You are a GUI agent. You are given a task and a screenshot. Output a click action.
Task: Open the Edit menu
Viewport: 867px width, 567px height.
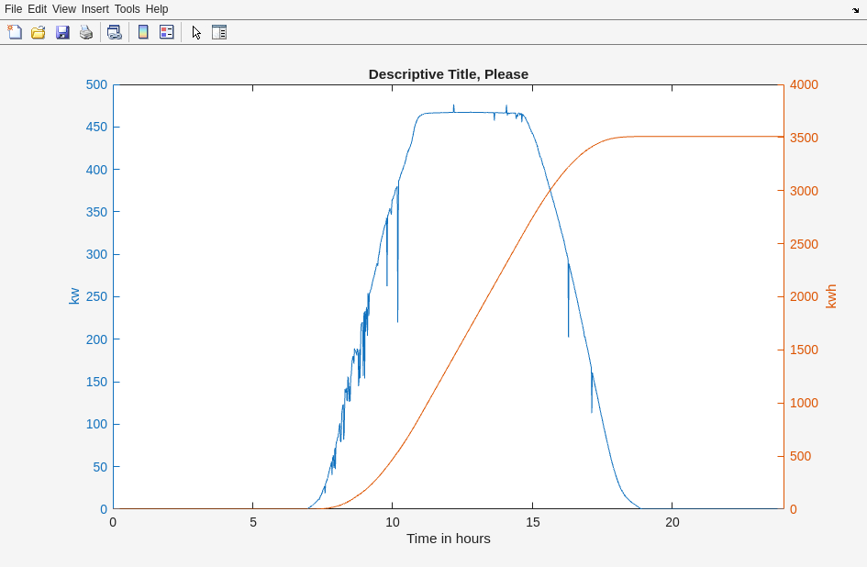(37, 9)
